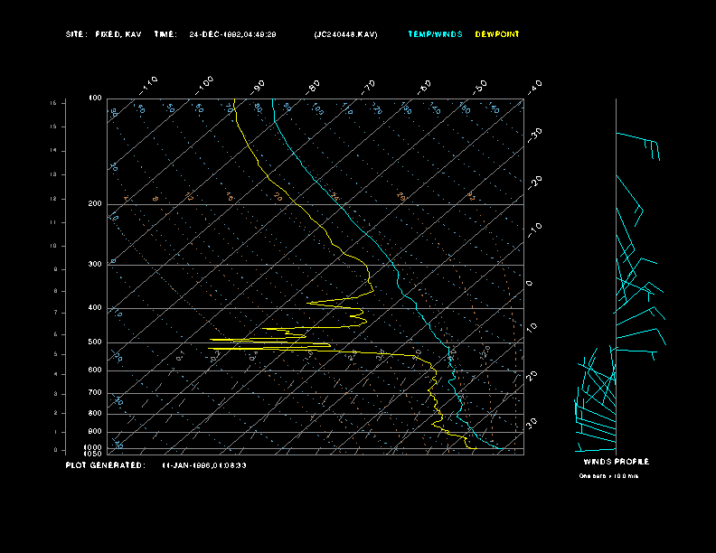Click the yellow DEWPOINT legend label
This screenshot has height=553, width=716.
coord(497,34)
